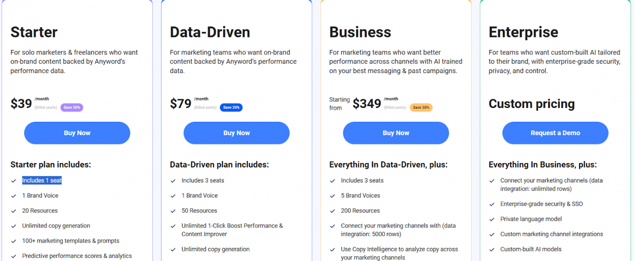Click the highlighted Includes 1 seat text
The image size is (635, 261).
(x=42, y=180)
